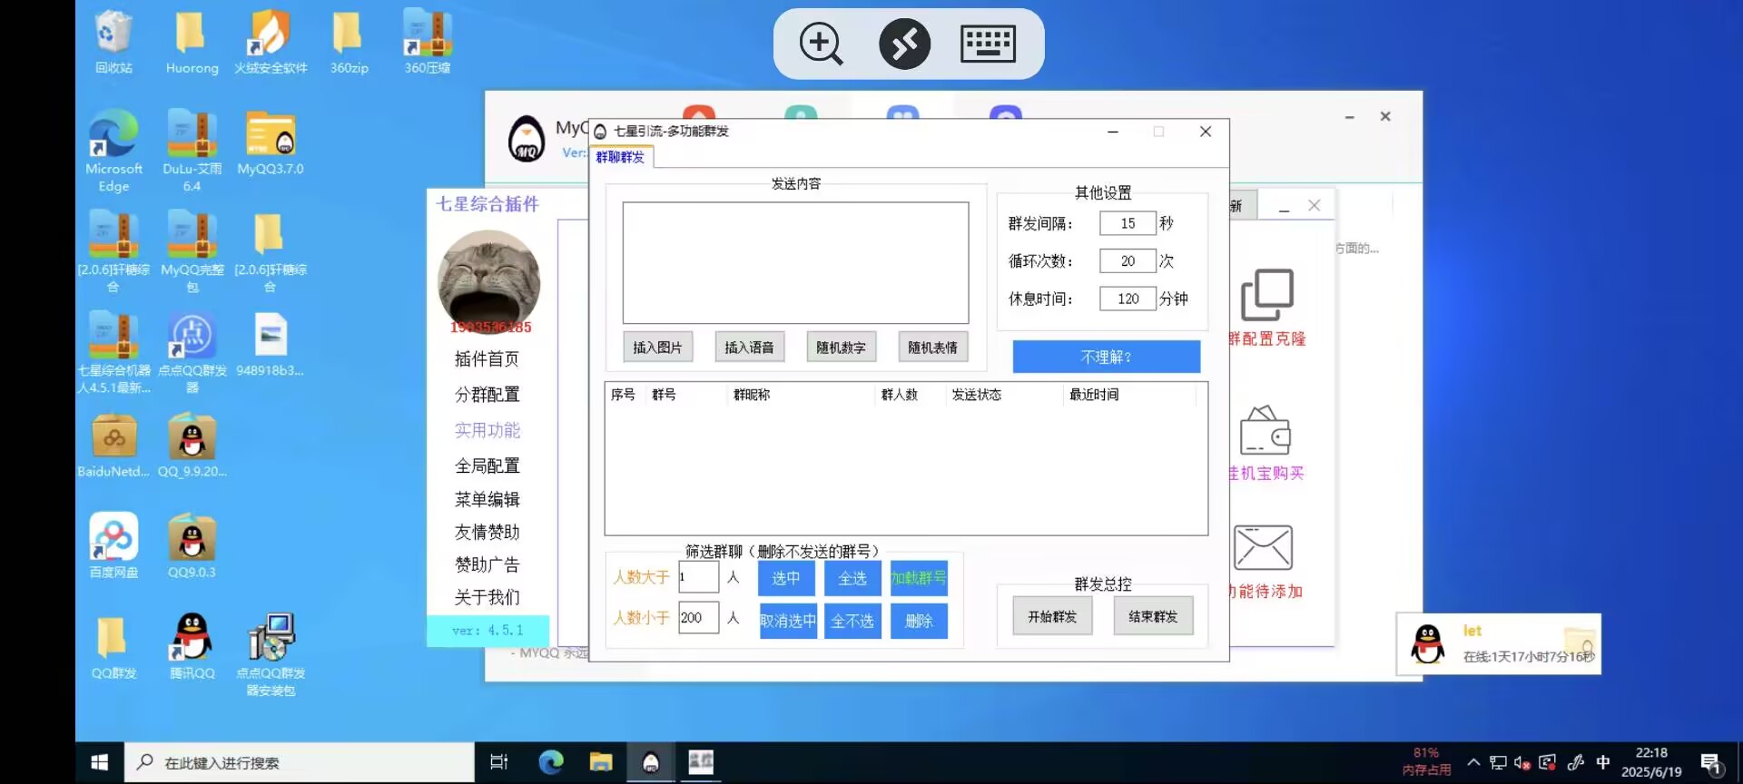The width and height of the screenshot is (1743, 784).
Task: Open 全局配置 in the sidebar menu
Action: point(487,465)
